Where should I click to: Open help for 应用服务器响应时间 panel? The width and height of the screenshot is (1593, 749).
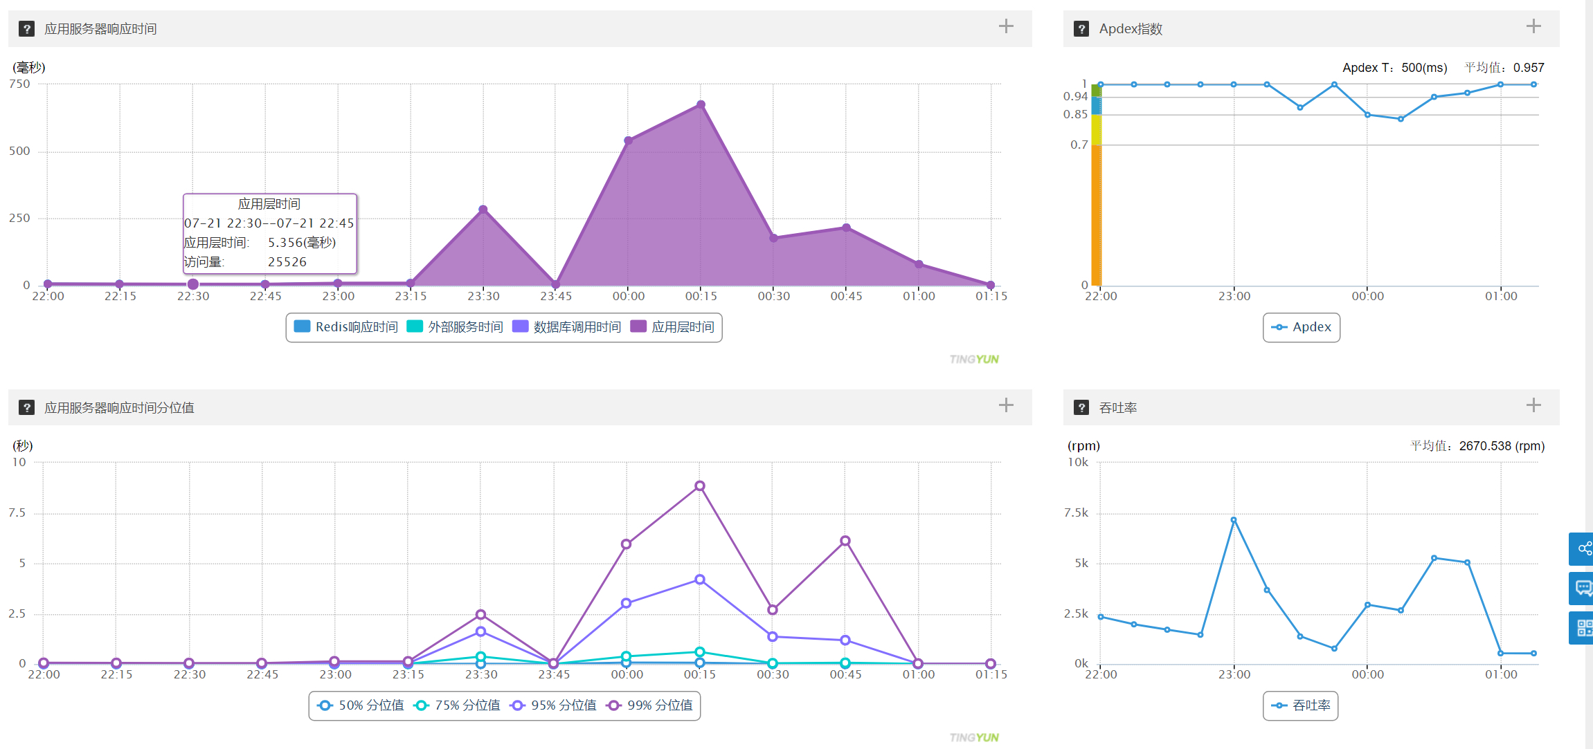[x=26, y=29]
